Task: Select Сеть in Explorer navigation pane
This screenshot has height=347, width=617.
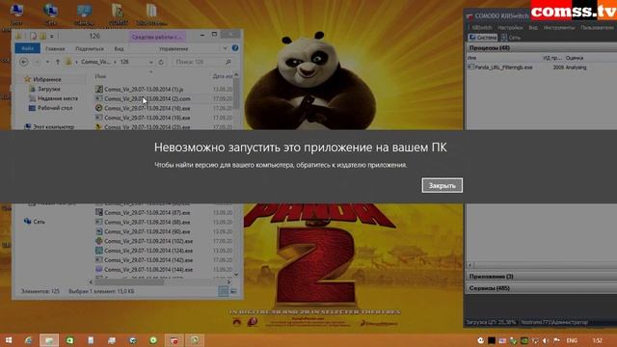Action: point(39,222)
